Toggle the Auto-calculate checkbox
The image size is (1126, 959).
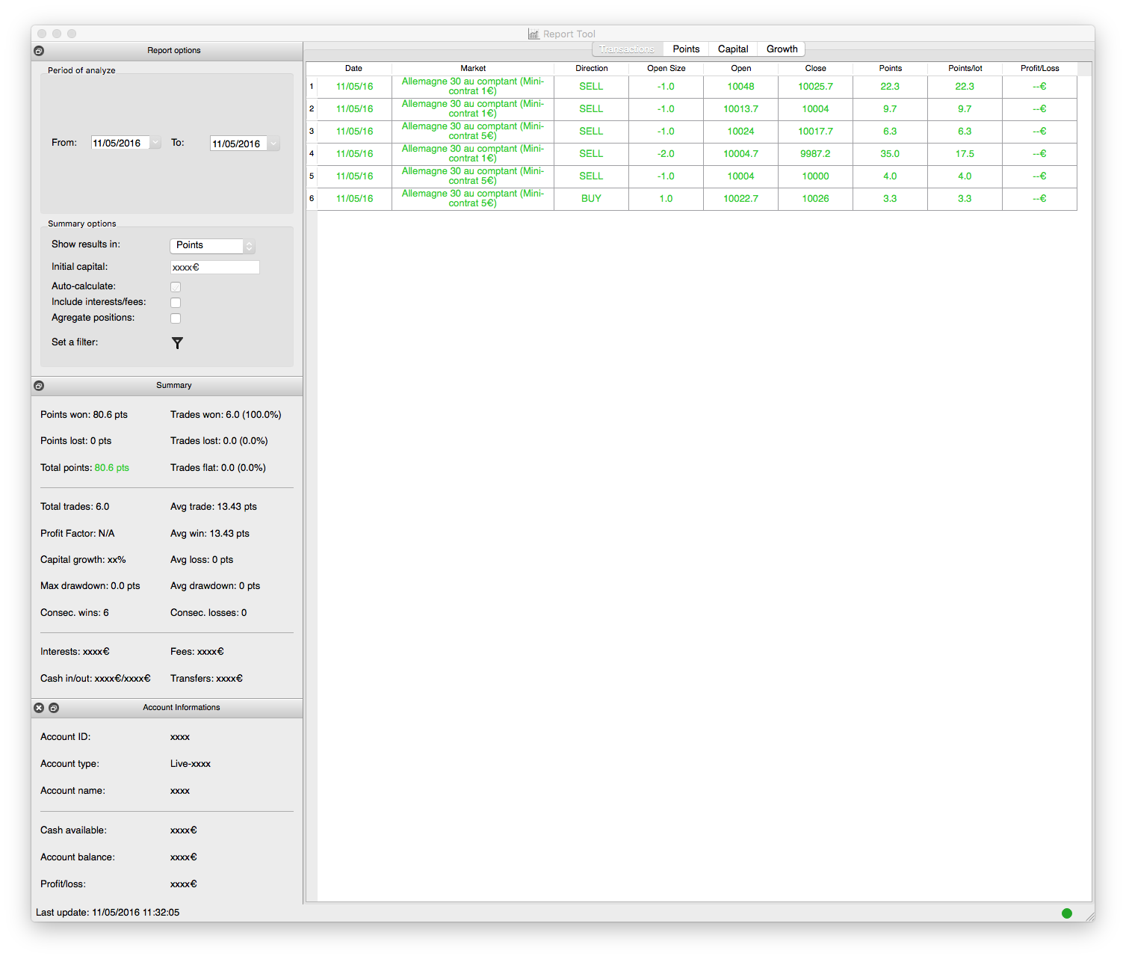[176, 287]
